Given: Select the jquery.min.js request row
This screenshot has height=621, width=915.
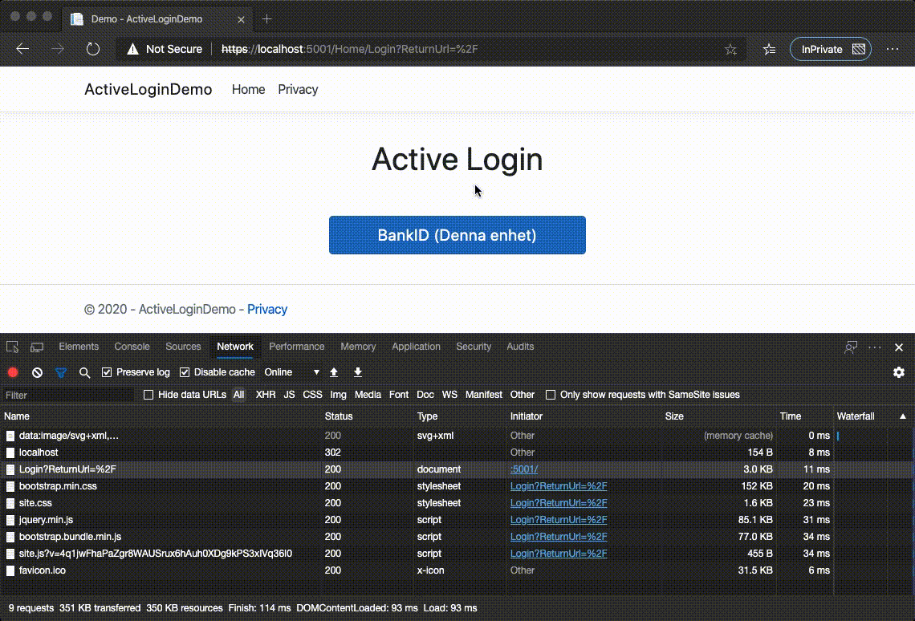Looking at the screenshot, I should [417, 520].
